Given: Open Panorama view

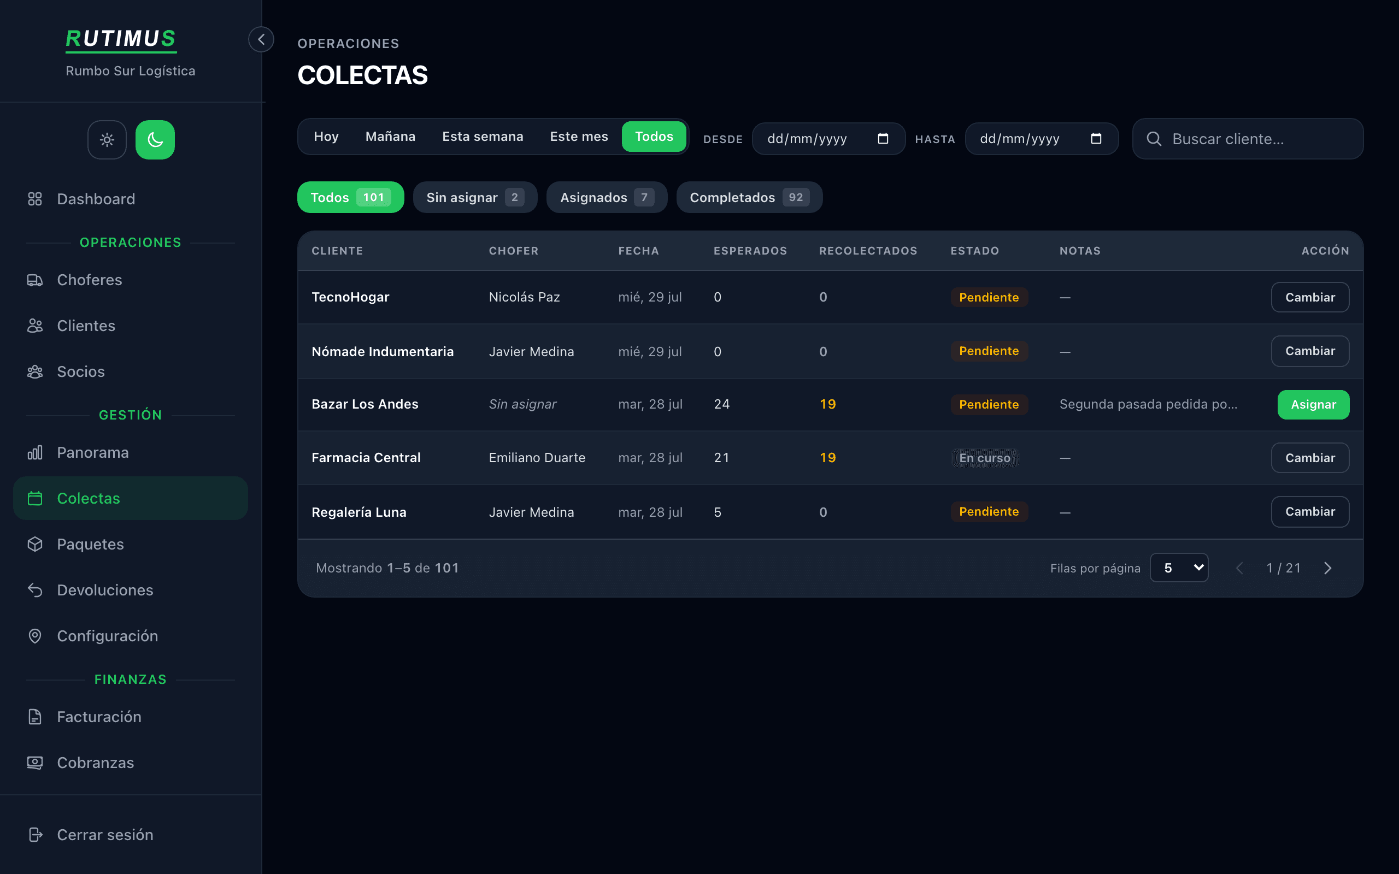Looking at the screenshot, I should (131, 452).
